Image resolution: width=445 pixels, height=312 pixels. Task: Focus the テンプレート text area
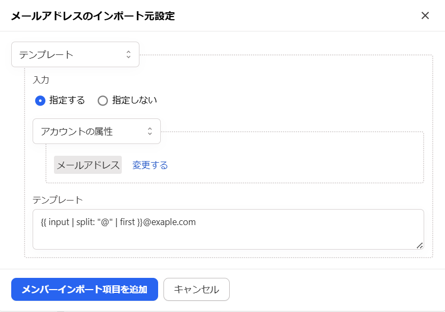pos(228,229)
